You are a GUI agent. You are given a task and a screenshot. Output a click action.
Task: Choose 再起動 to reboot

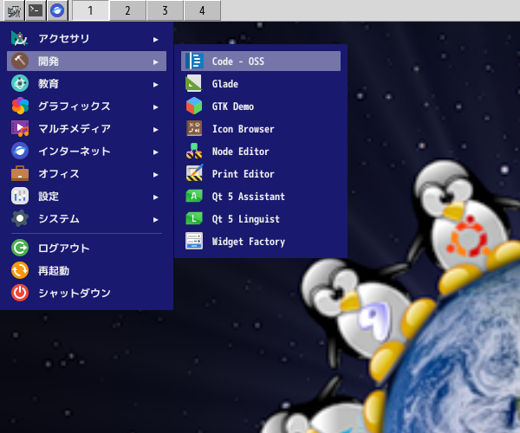pos(87,270)
